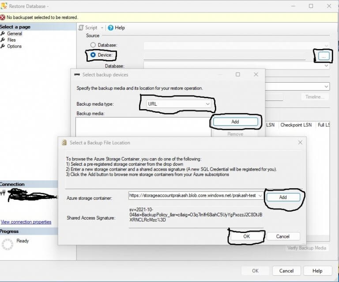Expand the Script dropdown arrow
This screenshot has height=282, width=339.
pos(102,28)
